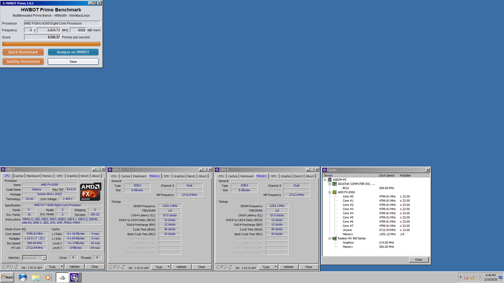Open the network status tray icon
This screenshot has width=504, height=283.
[472, 277]
